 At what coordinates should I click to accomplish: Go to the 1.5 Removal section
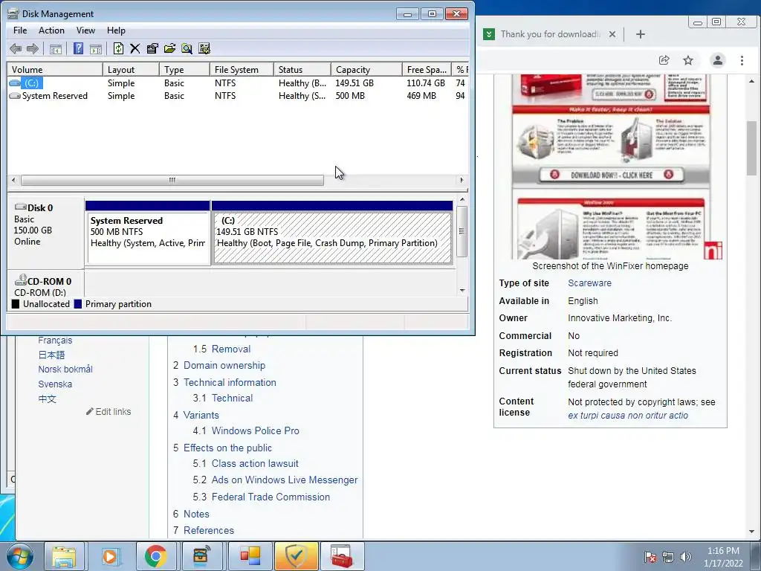click(231, 349)
